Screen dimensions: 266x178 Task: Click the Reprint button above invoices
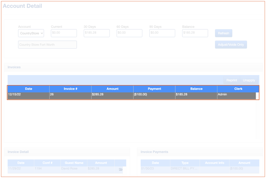[232, 80]
